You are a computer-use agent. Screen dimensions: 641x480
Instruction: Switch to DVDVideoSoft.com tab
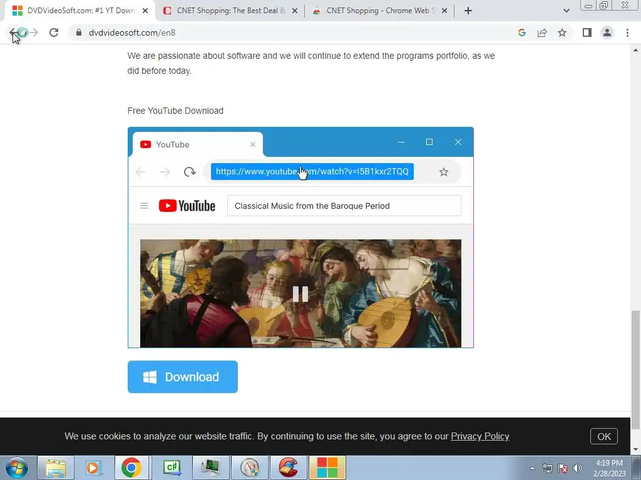click(81, 11)
